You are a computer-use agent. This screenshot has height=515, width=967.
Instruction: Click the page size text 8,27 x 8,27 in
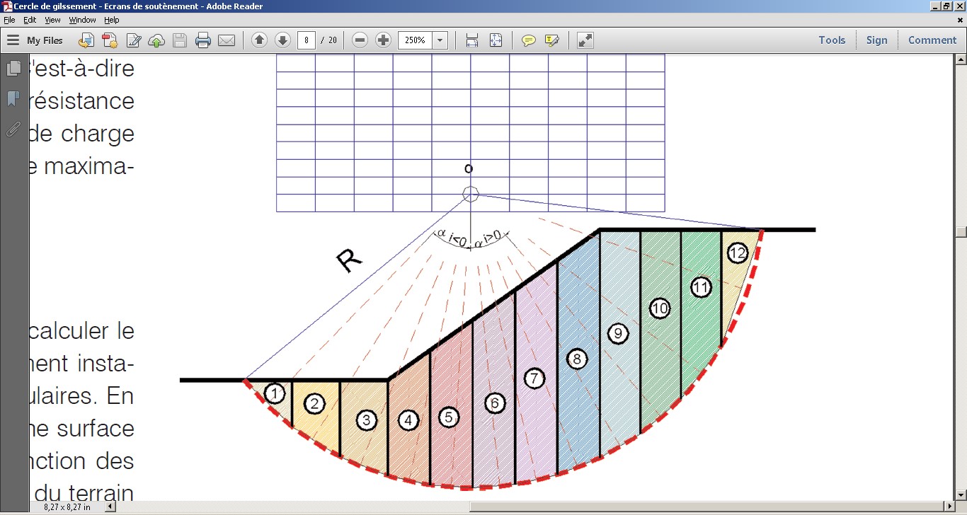click(67, 507)
